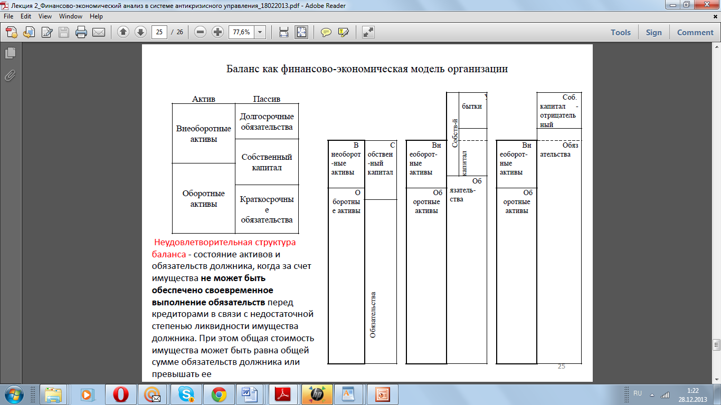Click the Save file floppy icon
The width and height of the screenshot is (721, 405).
64,32
